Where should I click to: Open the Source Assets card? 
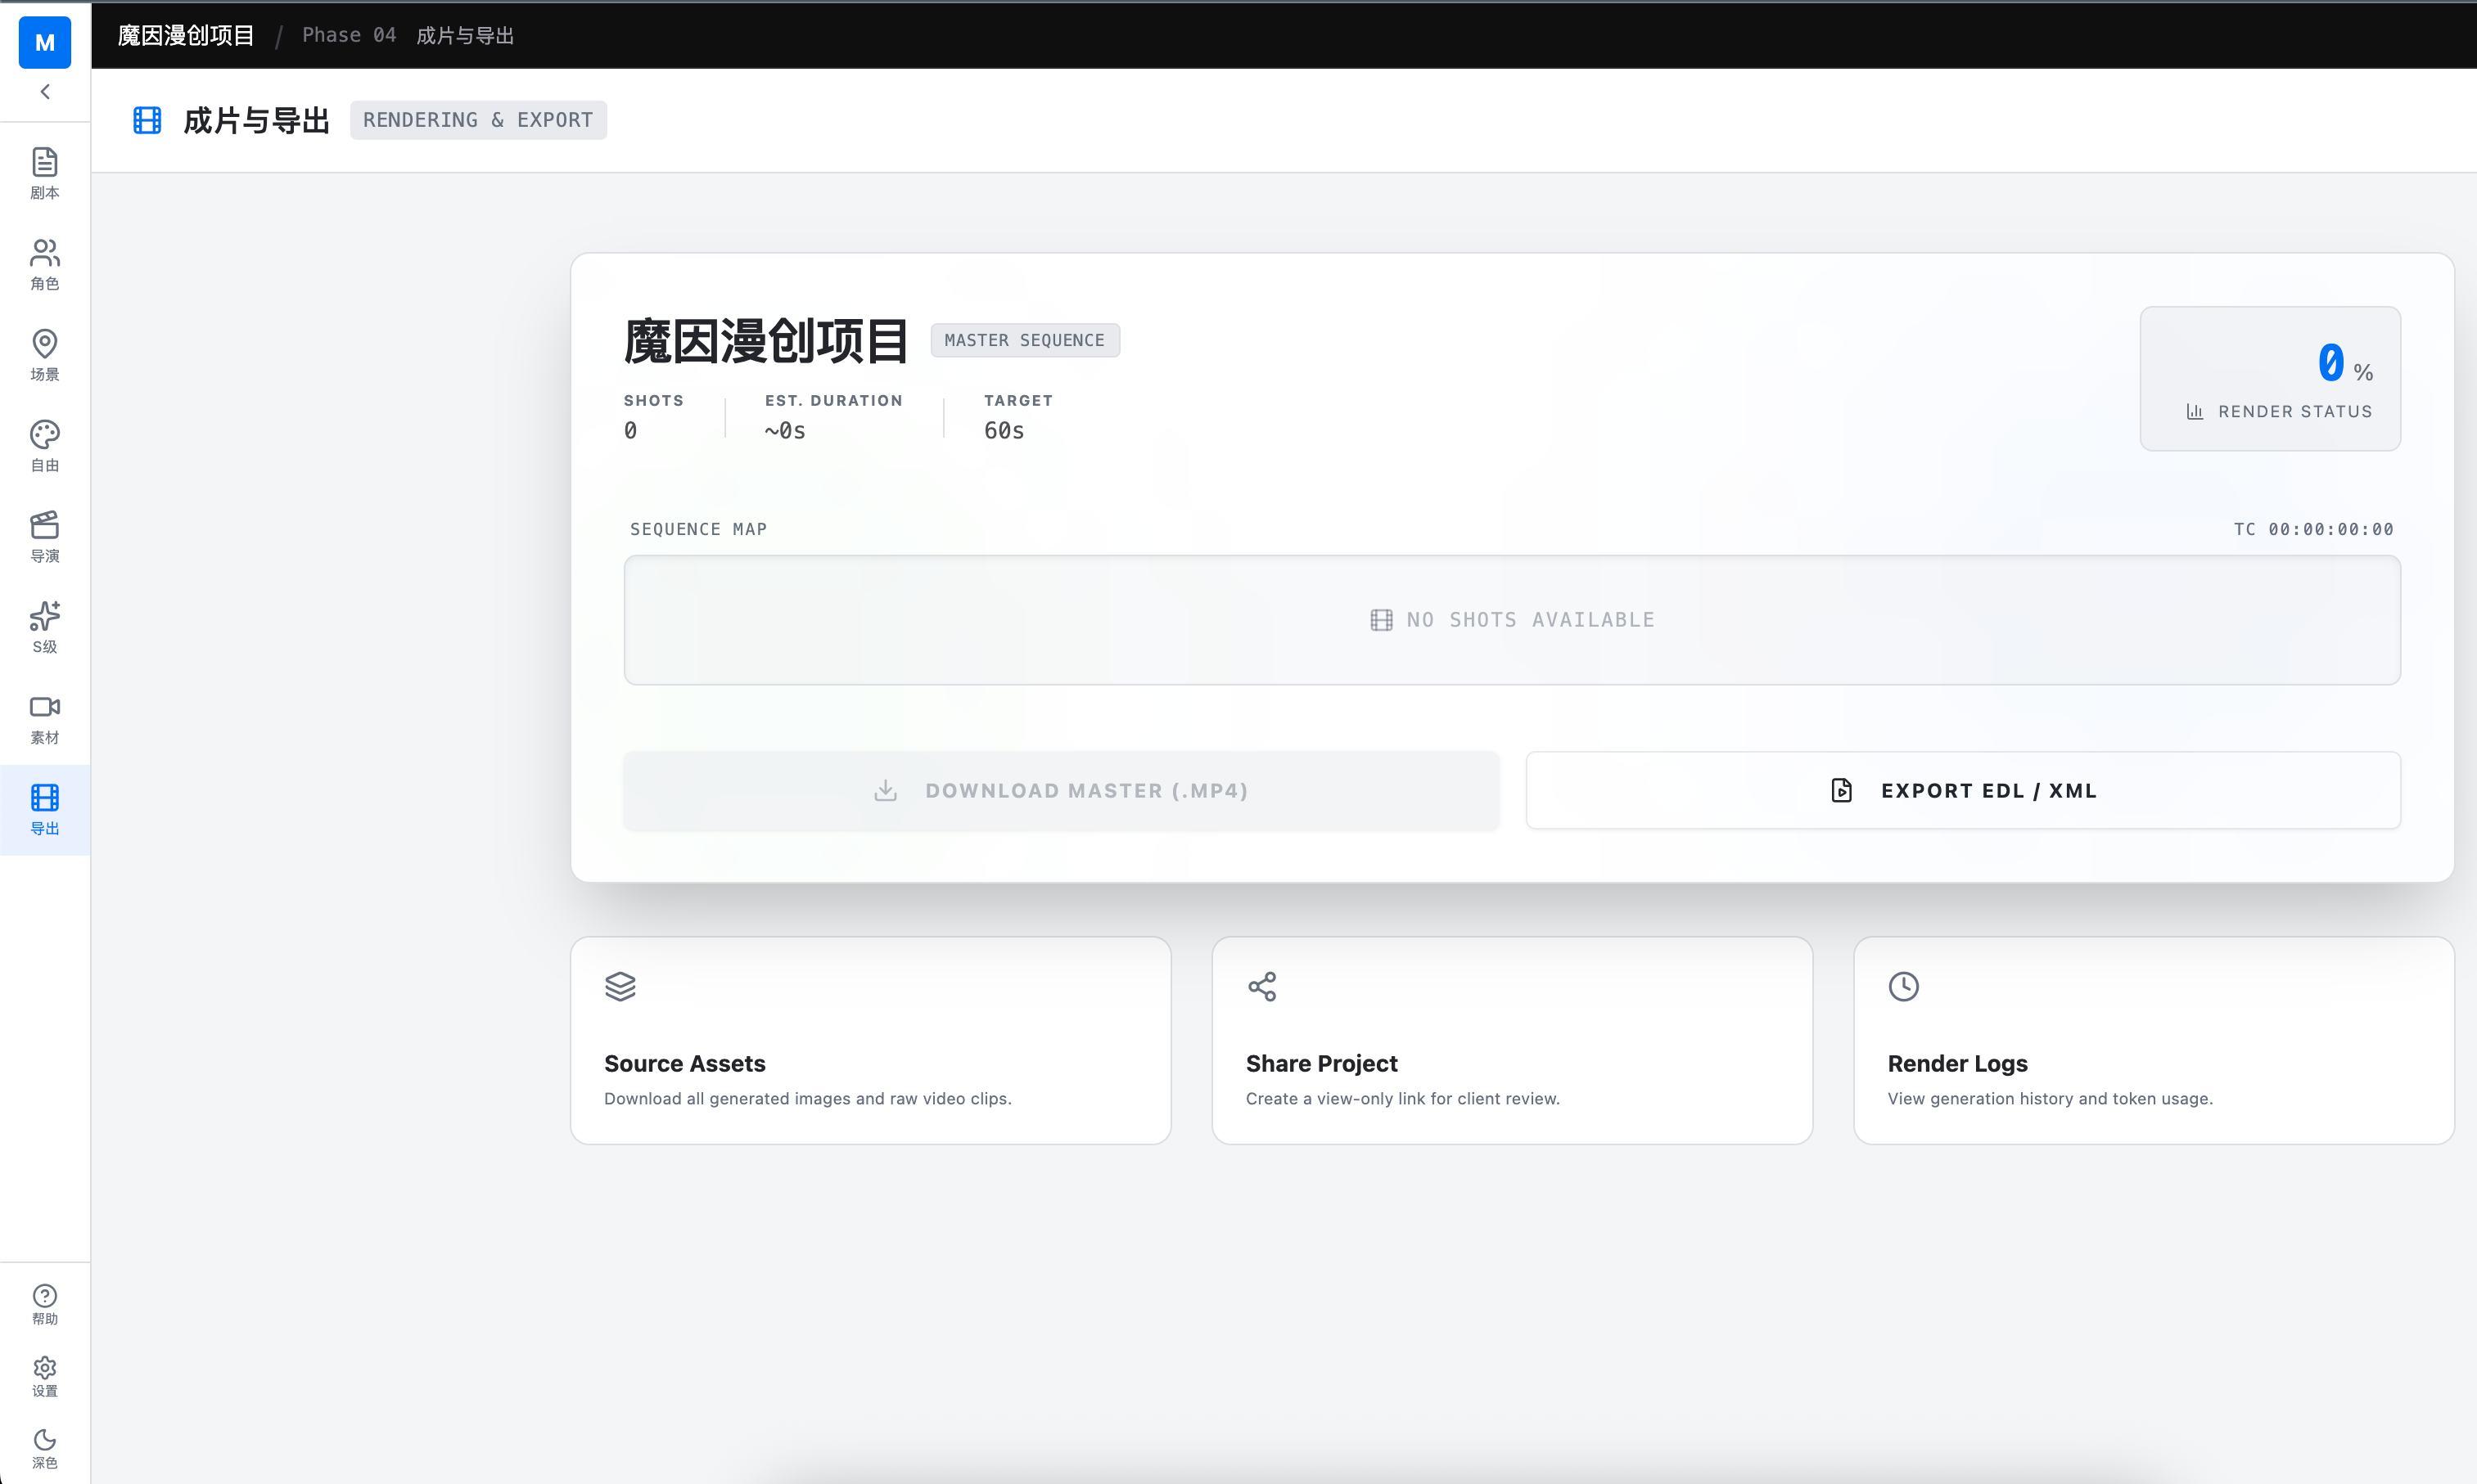pos(869,1040)
